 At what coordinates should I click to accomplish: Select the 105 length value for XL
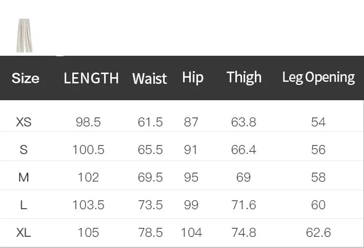click(x=88, y=233)
